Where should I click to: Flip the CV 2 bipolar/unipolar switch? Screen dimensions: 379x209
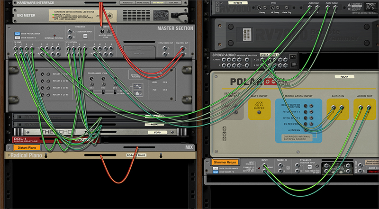(92, 92)
